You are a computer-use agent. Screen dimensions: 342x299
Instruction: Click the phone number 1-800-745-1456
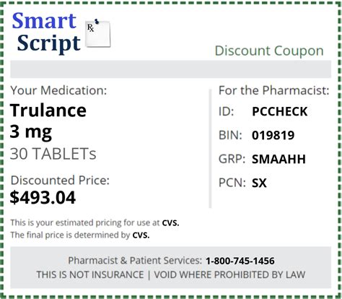click(x=240, y=261)
